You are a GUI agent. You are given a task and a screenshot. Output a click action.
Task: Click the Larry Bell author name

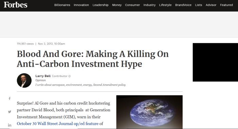tap(43, 76)
